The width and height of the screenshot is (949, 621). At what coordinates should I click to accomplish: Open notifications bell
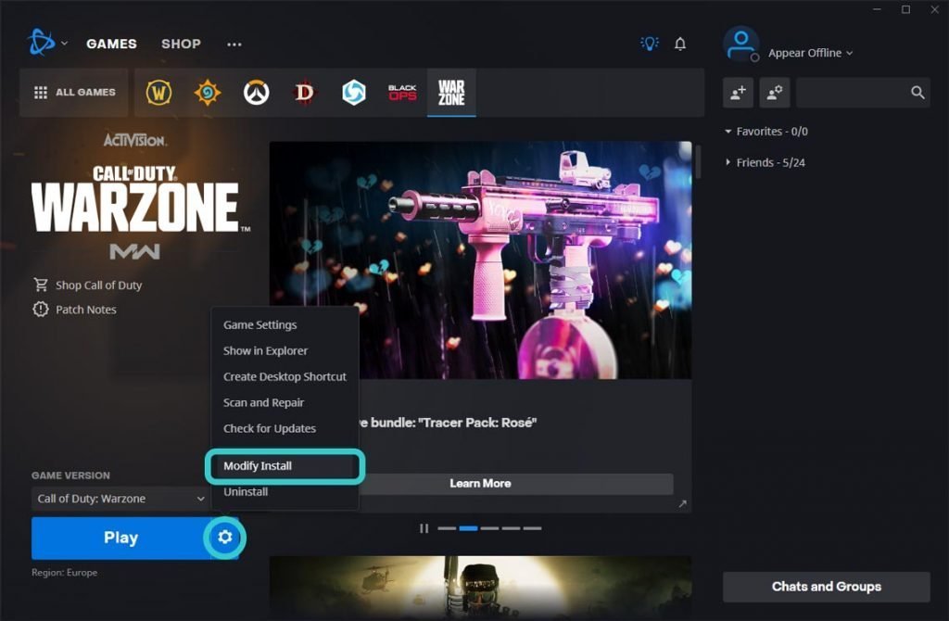(x=680, y=44)
